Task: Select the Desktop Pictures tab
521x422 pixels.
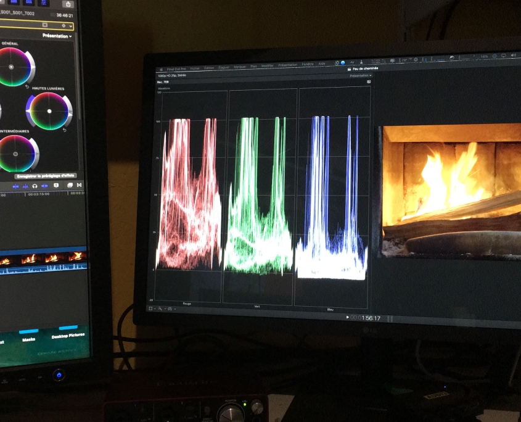Action: (68, 336)
